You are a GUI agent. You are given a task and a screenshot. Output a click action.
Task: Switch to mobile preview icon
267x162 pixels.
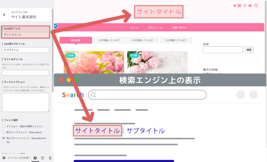click(50, 158)
